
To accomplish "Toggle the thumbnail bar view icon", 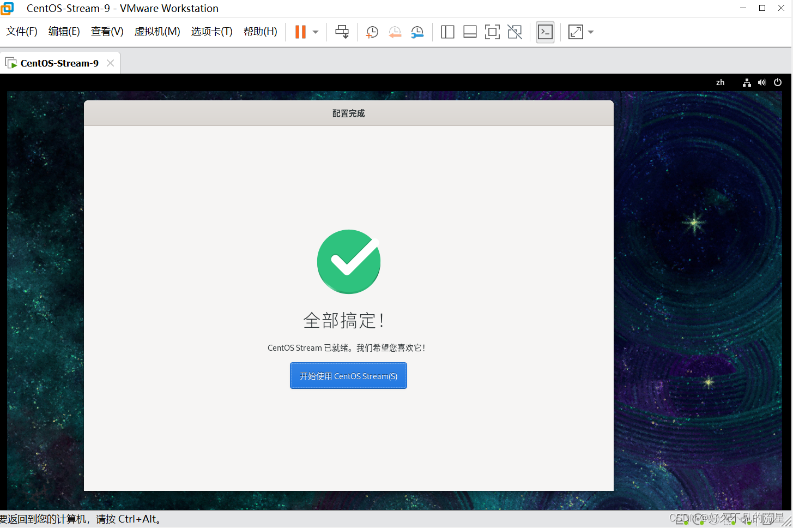I will [x=470, y=32].
